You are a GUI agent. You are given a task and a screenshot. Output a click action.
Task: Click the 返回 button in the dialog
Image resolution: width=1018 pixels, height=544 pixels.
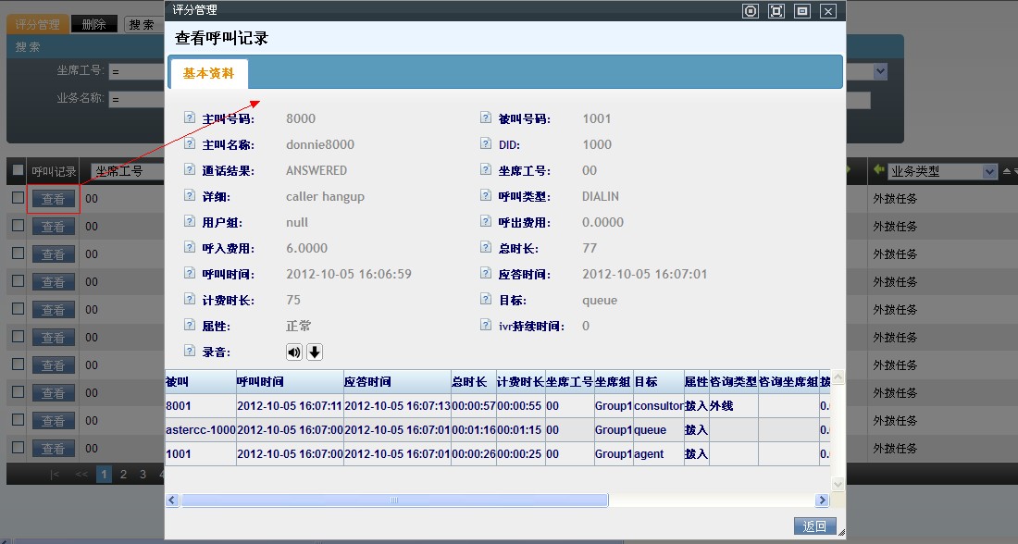click(814, 525)
